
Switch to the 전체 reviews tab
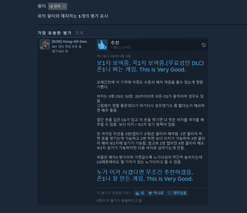[x=79, y=33]
